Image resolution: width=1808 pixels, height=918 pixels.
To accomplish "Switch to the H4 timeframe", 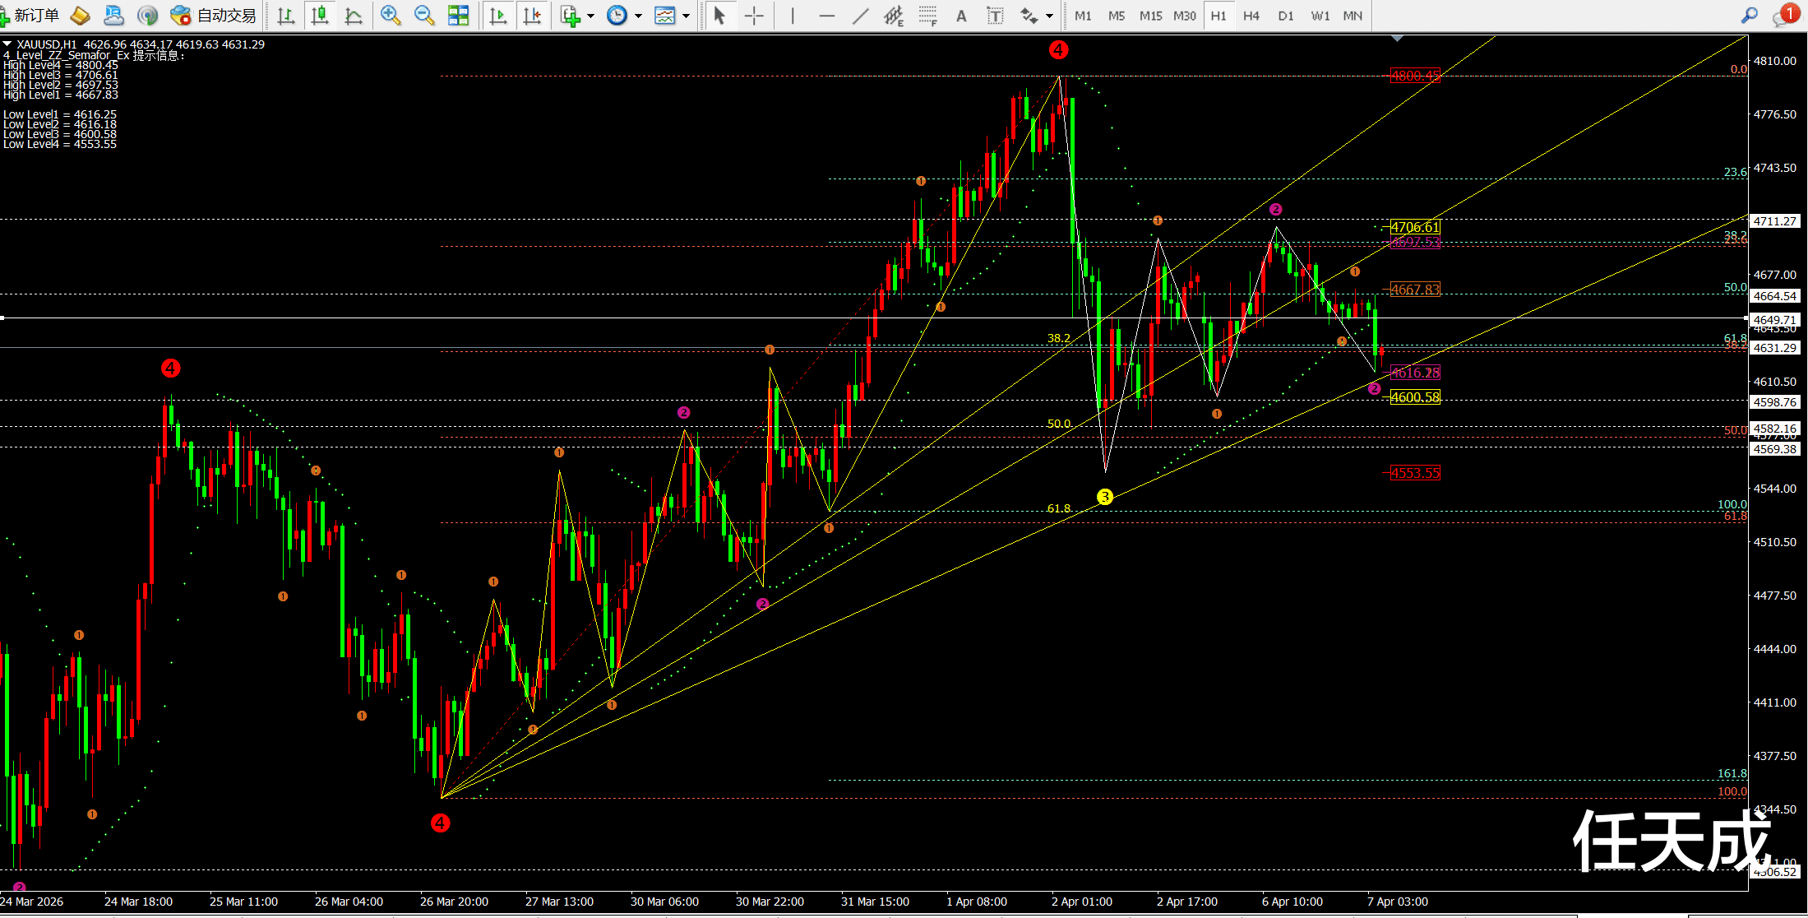I will point(1251,16).
